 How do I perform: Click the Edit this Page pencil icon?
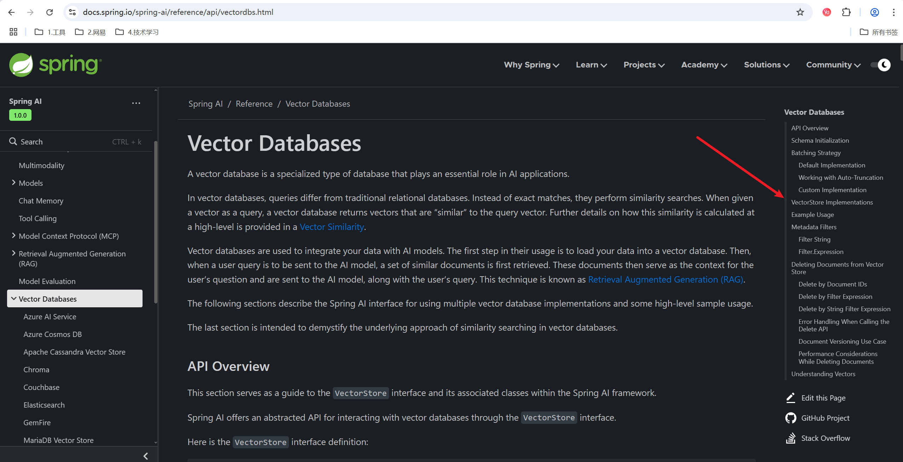(x=791, y=398)
